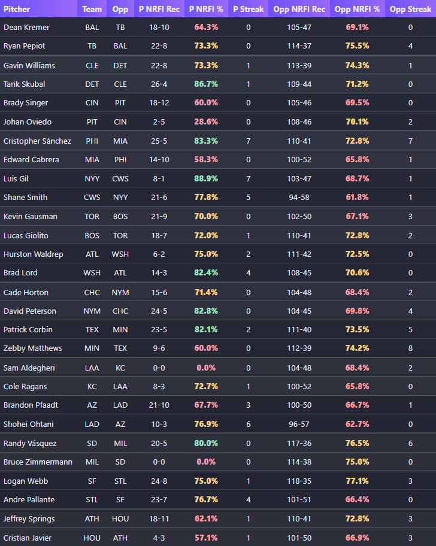436x546 pixels.
Task: Click Luis Gil's name
Action: tap(16, 178)
